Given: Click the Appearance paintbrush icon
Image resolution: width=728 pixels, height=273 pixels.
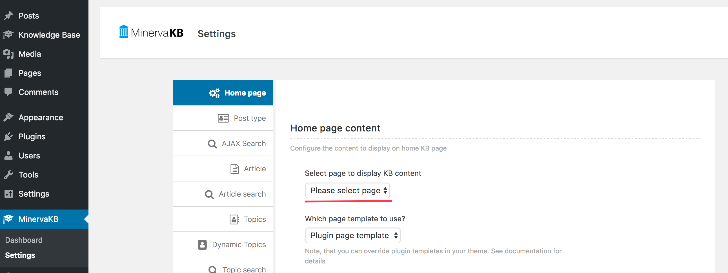Looking at the screenshot, I should coord(8,117).
